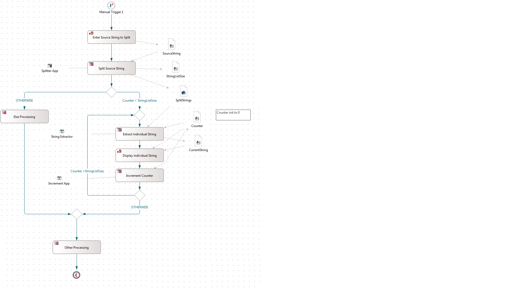Viewport: 518px width, 292px height.
Task: Select the Increment Counter task icon
Action: (120, 172)
